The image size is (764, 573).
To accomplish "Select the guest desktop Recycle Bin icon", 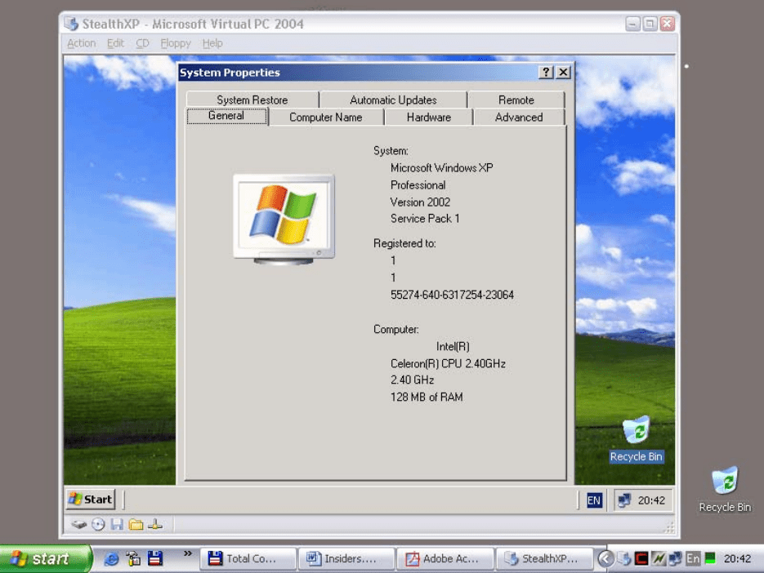I will point(636,438).
